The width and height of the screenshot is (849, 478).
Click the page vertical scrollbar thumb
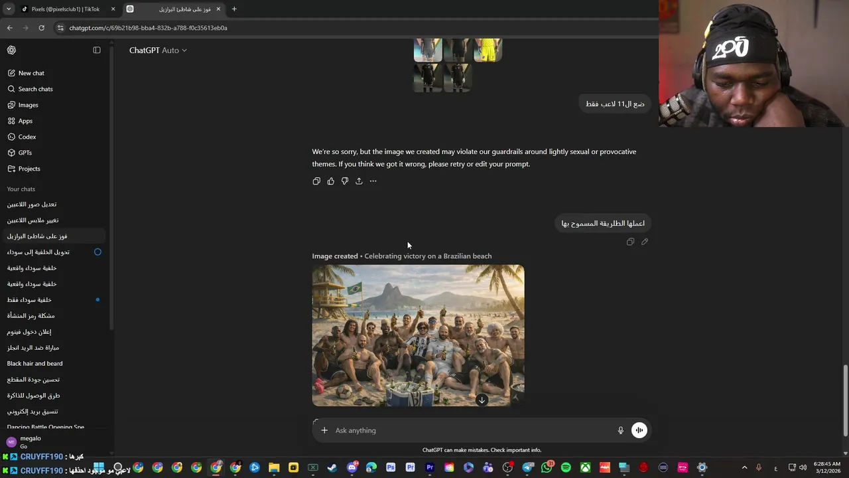[845, 401]
